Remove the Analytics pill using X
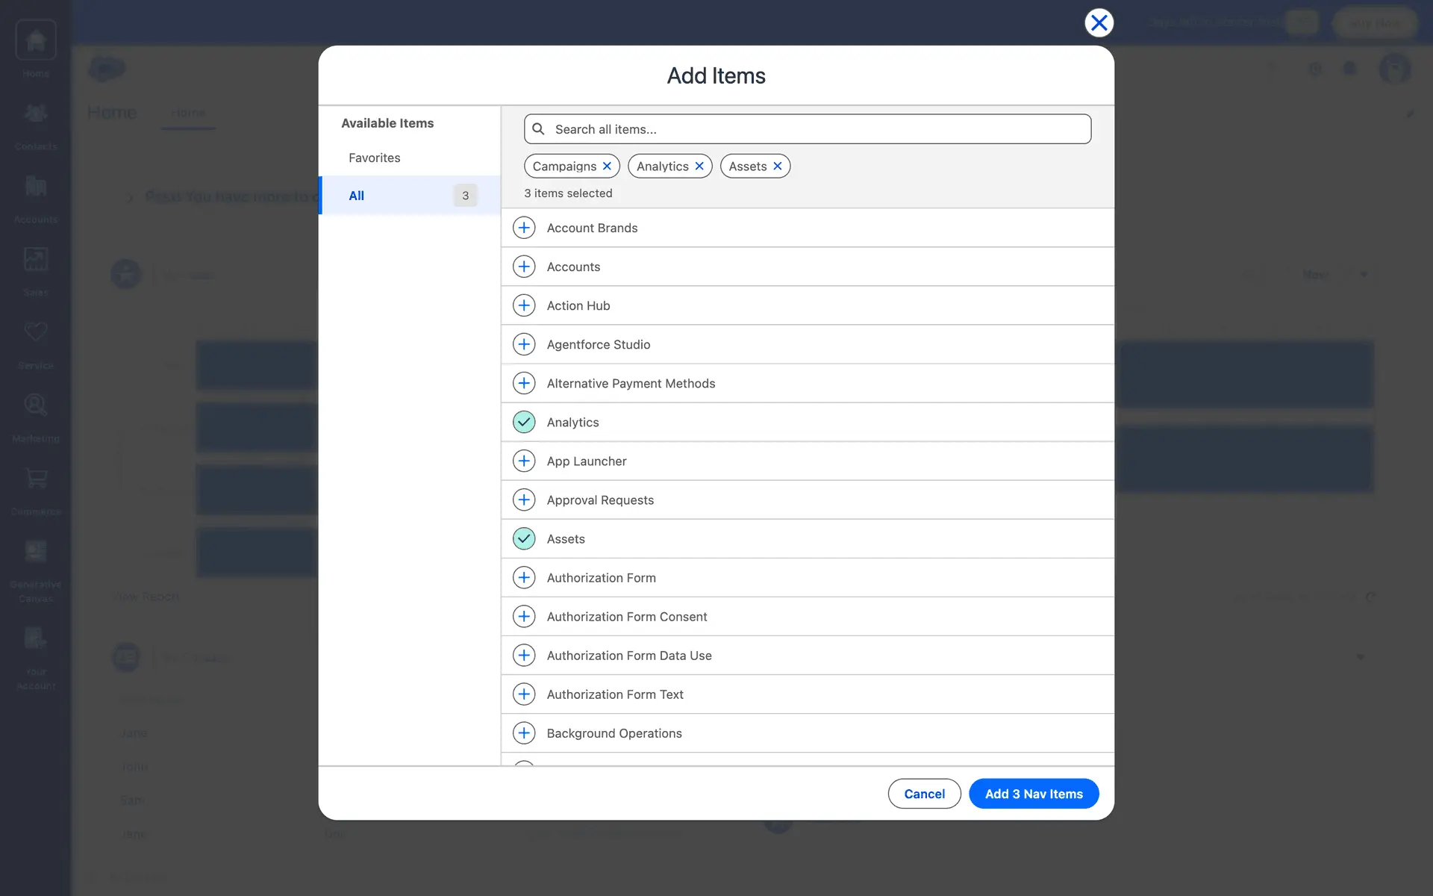The width and height of the screenshot is (1433, 896). (x=699, y=166)
